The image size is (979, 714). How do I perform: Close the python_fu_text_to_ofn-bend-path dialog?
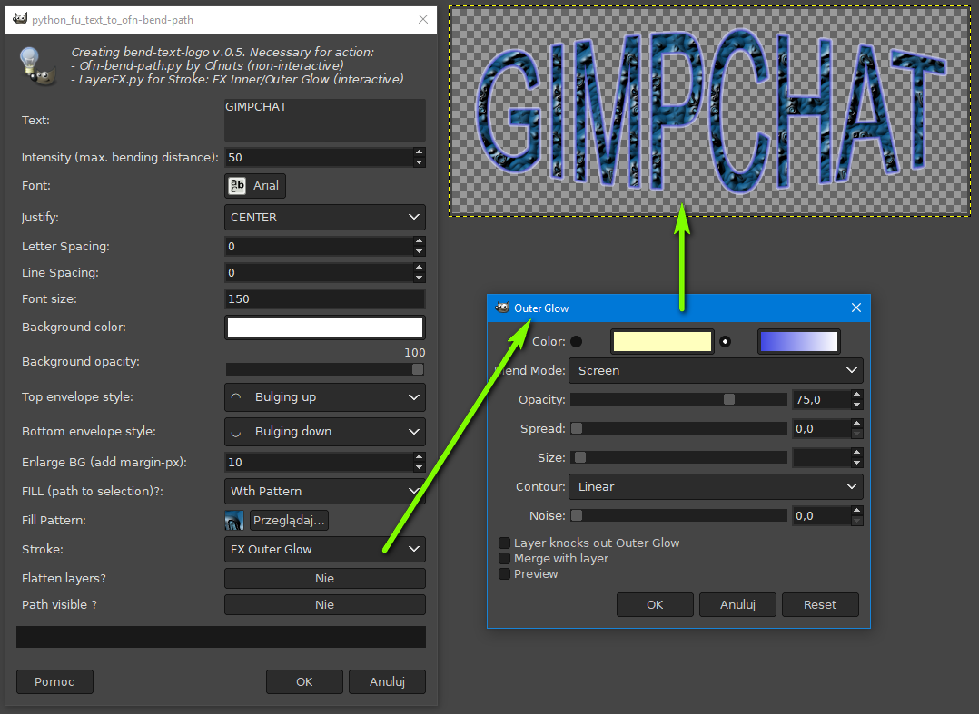coord(422,19)
